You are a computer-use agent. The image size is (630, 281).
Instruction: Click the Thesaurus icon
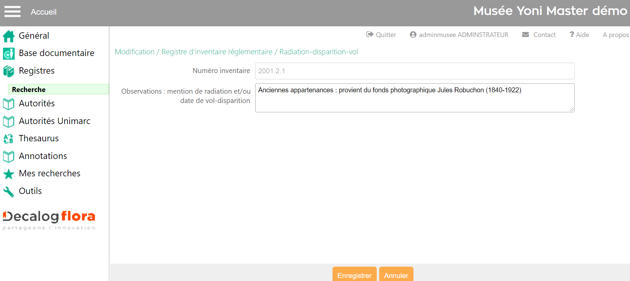(x=9, y=139)
